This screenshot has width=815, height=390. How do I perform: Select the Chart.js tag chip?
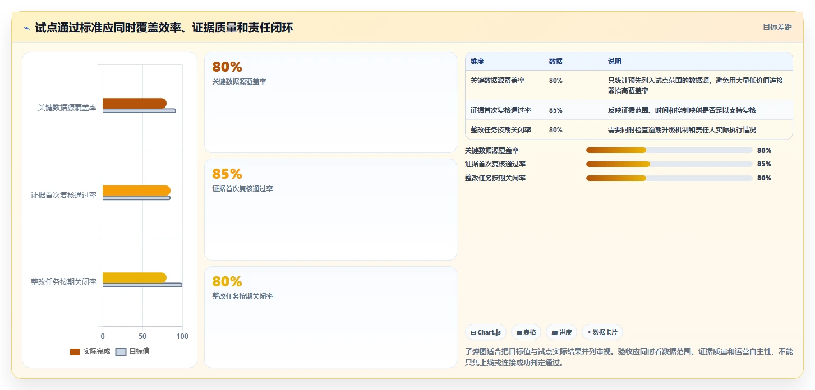pyautogui.click(x=486, y=332)
